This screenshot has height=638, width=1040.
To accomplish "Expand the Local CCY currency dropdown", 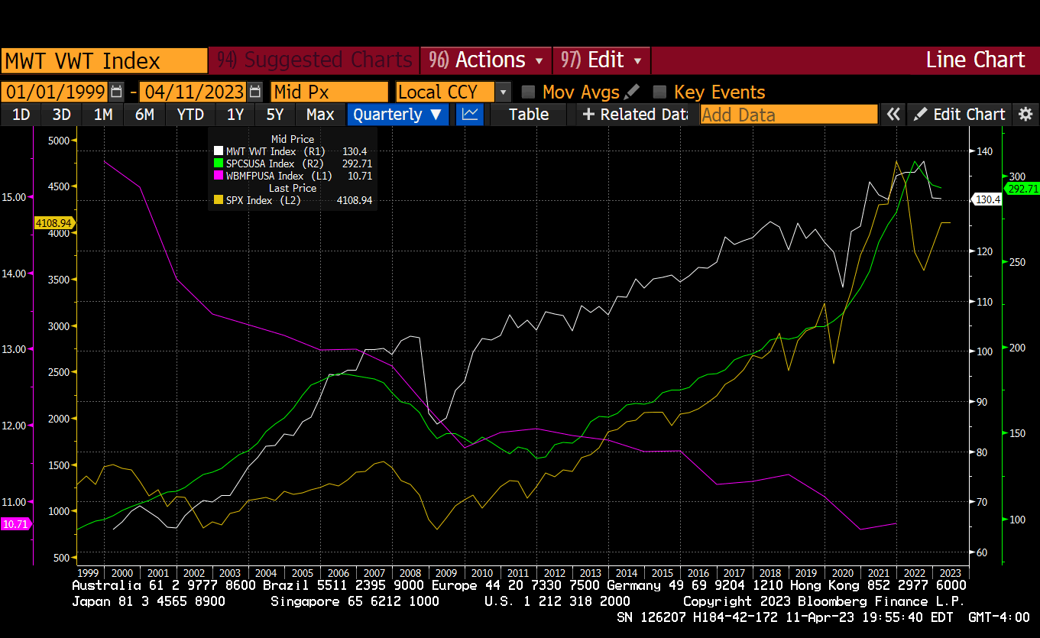I will (503, 92).
